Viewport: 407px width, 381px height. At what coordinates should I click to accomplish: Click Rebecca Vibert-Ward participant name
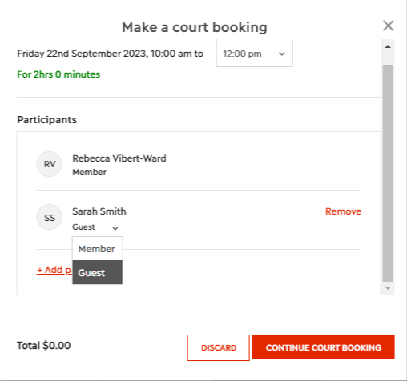click(119, 158)
